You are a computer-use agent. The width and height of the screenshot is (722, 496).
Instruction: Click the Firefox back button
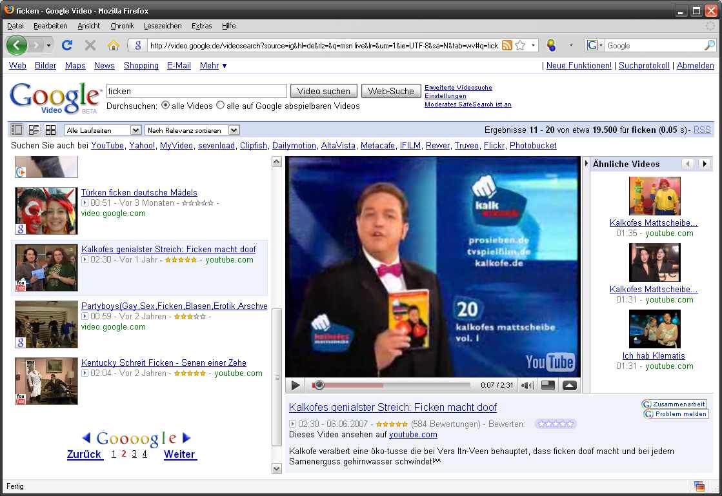(x=17, y=45)
